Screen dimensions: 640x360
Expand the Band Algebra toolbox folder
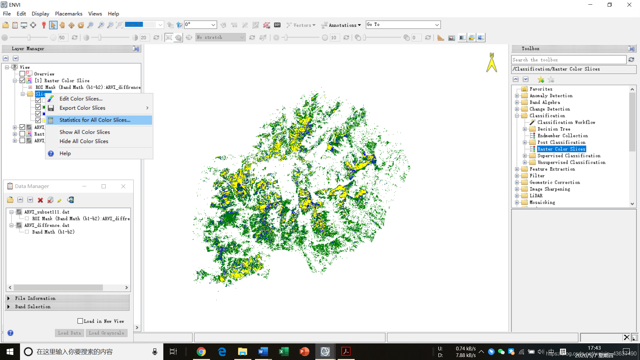[x=517, y=102]
